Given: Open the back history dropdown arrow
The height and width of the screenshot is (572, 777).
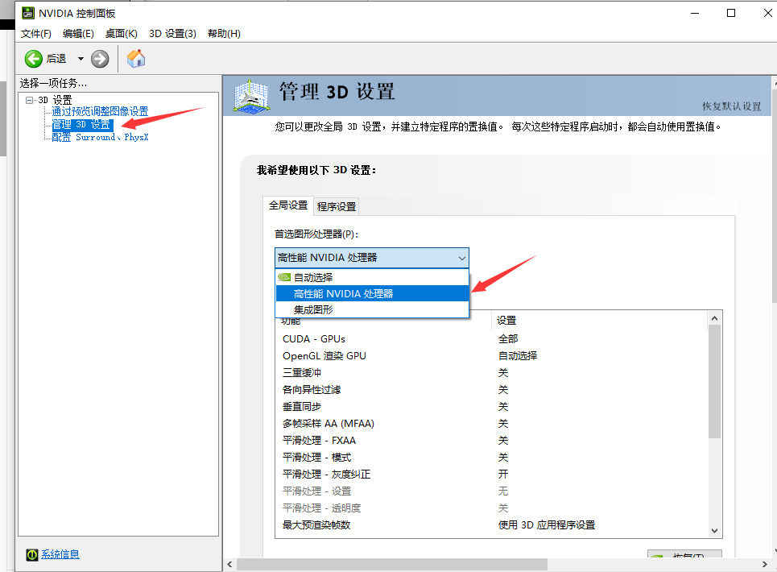Looking at the screenshot, I should coord(81,59).
